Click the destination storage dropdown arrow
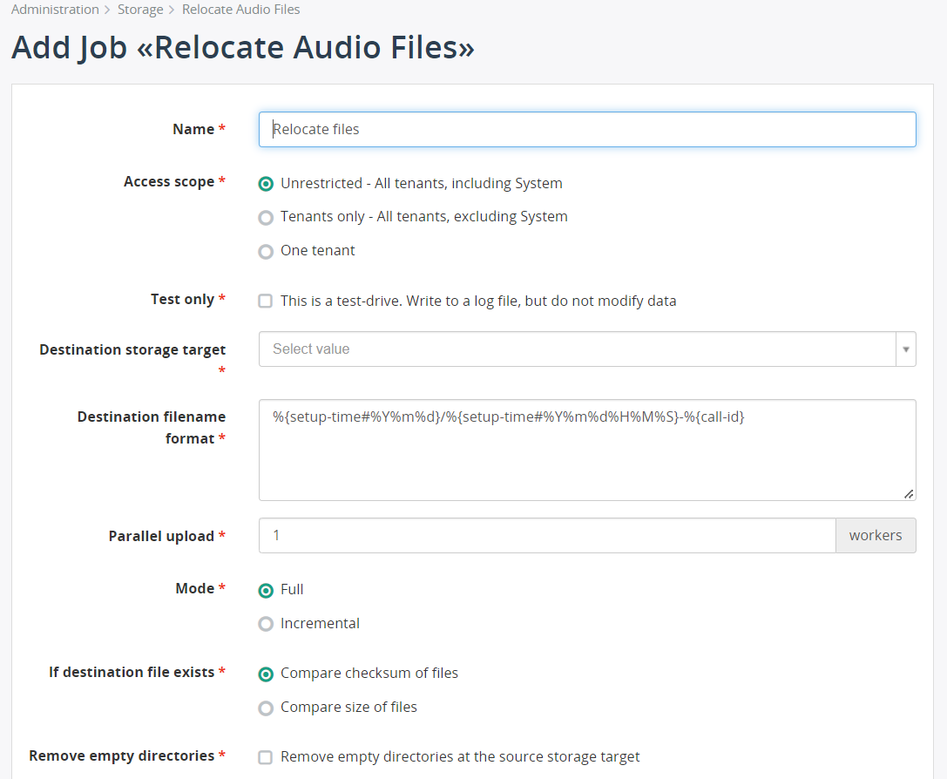The image size is (947, 779). [x=906, y=349]
